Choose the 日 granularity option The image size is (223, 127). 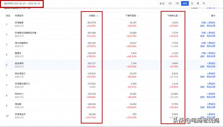(x=192, y=3)
